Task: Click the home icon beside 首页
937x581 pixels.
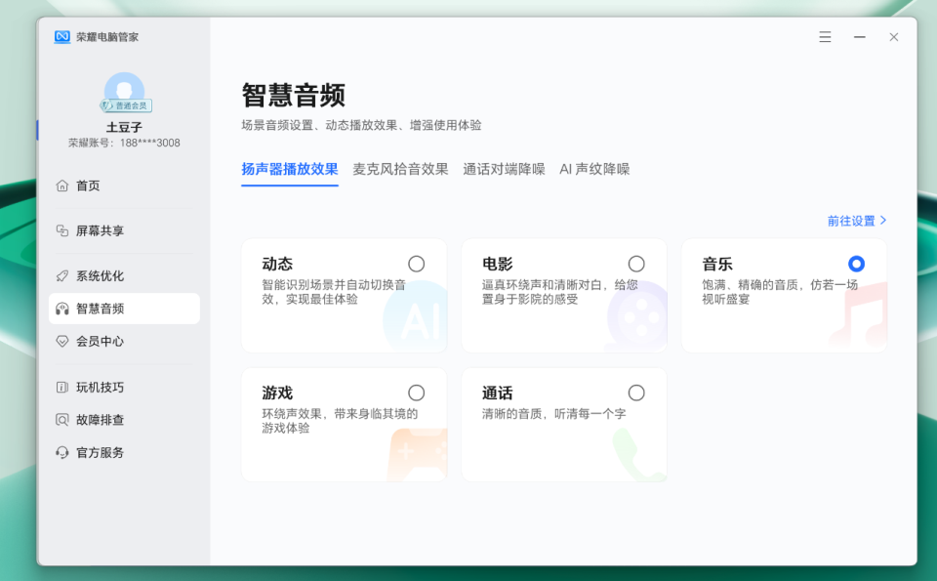Action: pyautogui.click(x=62, y=186)
